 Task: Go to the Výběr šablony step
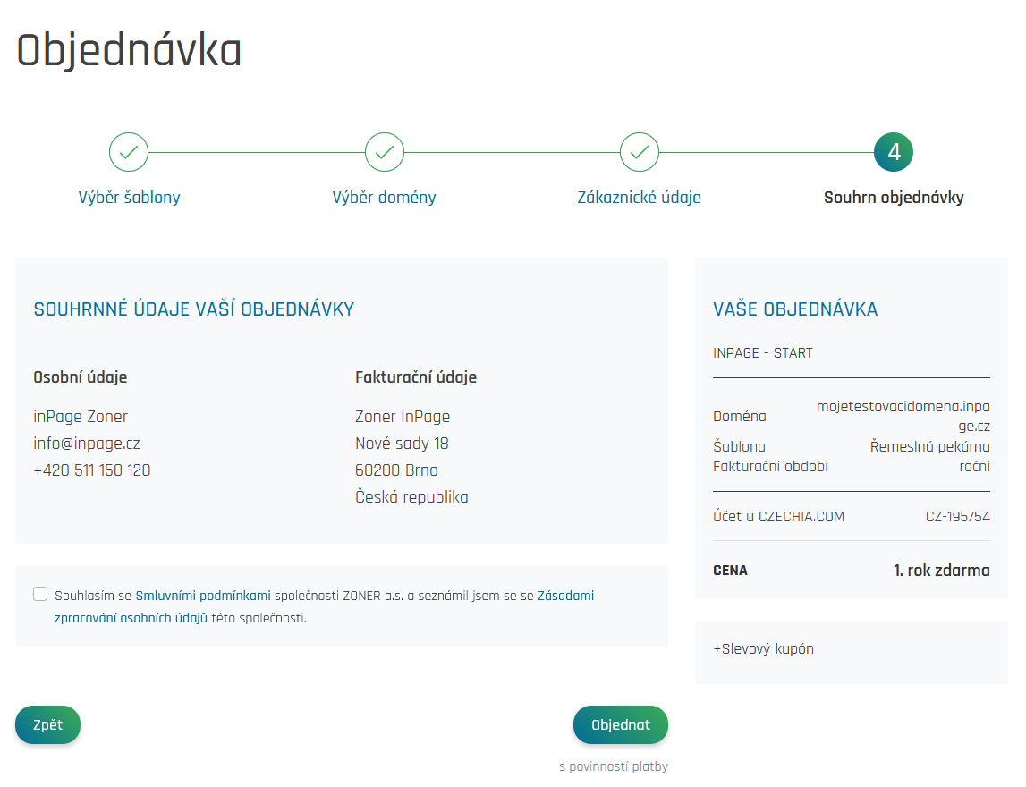129,198
